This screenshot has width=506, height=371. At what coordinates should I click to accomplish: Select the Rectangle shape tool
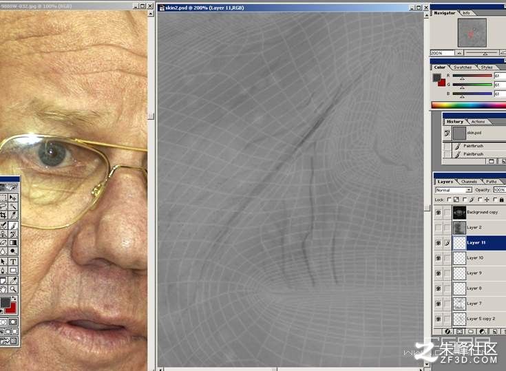point(13,271)
